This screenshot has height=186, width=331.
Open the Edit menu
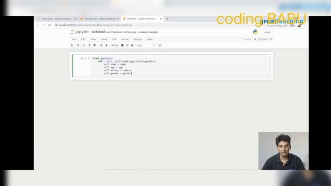click(x=83, y=39)
